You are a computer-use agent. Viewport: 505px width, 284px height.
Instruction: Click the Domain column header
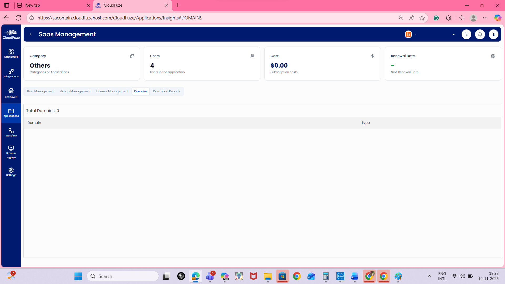pyautogui.click(x=34, y=123)
